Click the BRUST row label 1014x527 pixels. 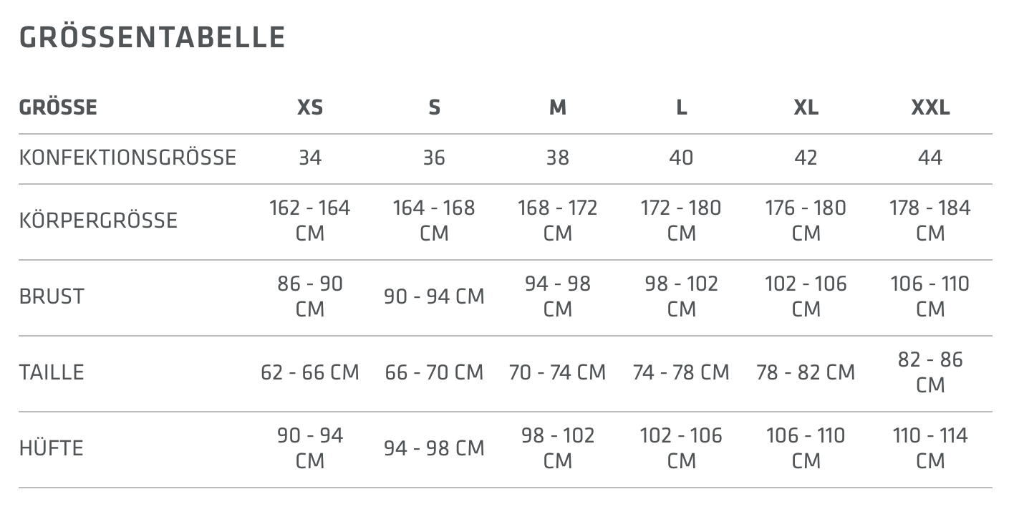(52, 296)
